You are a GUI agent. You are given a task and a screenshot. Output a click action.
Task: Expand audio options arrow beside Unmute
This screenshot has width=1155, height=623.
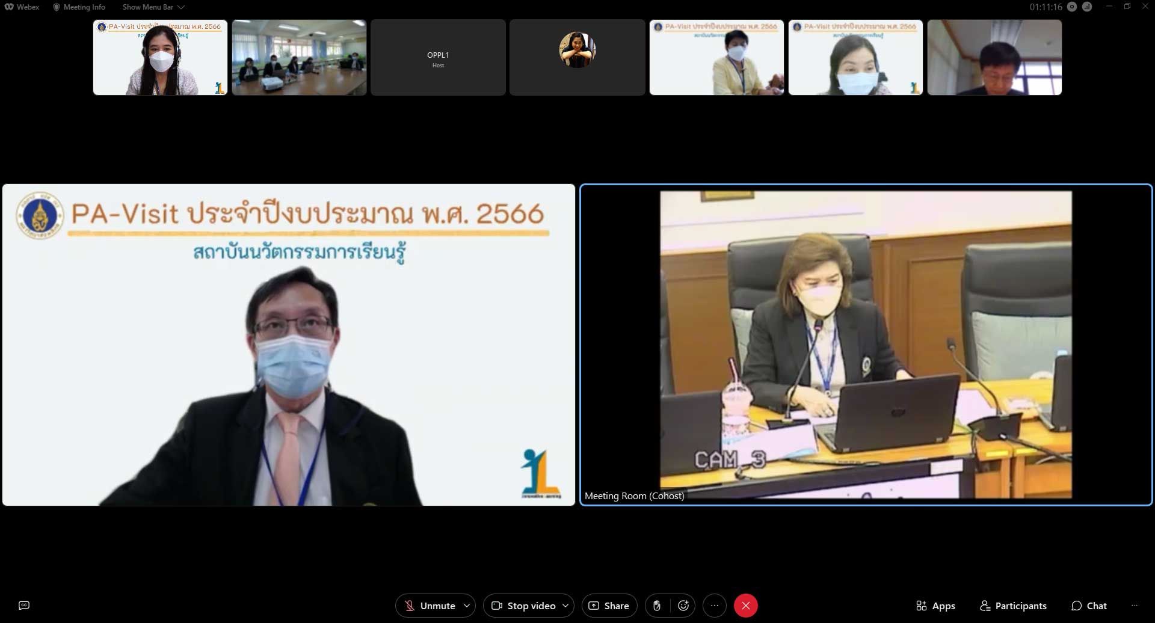pyautogui.click(x=467, y=606)
